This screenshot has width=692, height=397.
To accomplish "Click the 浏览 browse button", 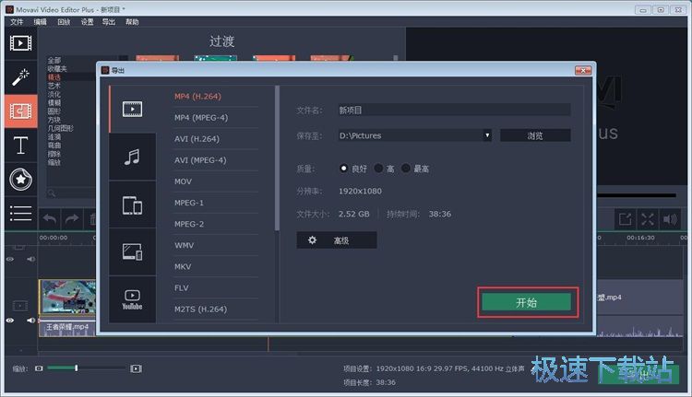I will click(x=535, y=135).
